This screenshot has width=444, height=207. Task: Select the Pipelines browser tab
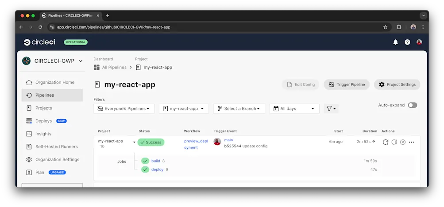coord(70,15)
